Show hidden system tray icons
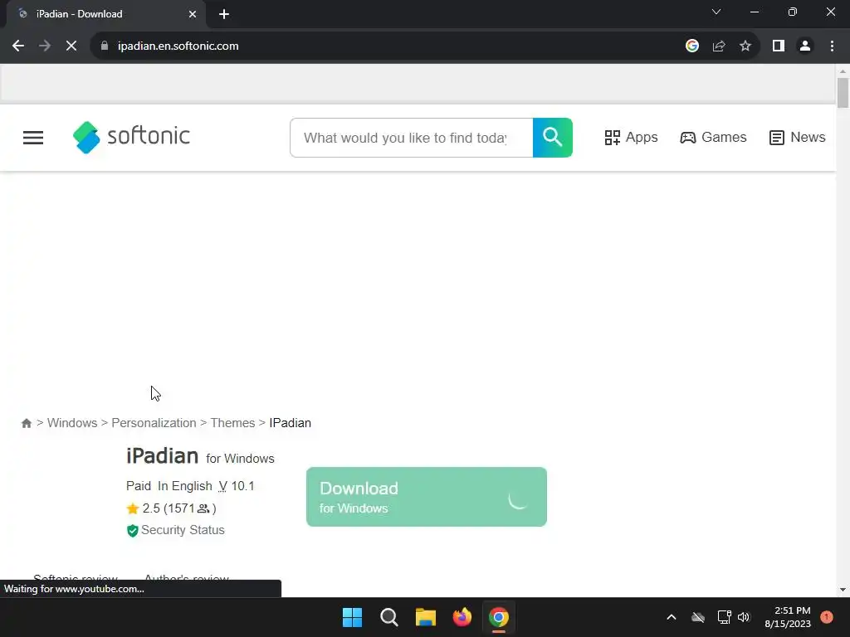This screenshot has height=637, width=850. (671, 617)
